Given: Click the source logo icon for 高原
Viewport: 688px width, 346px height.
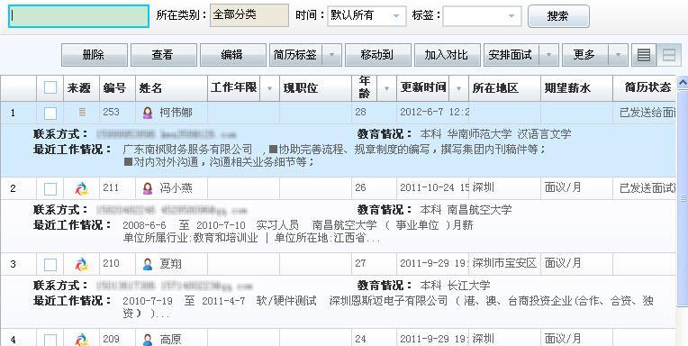Looking at the screenshot, I should click(82, 340).
